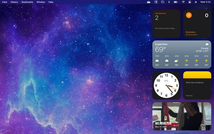Click the cloud icon above the Cloudy label
The image size is (214, 134).
[x=207, y=44]
